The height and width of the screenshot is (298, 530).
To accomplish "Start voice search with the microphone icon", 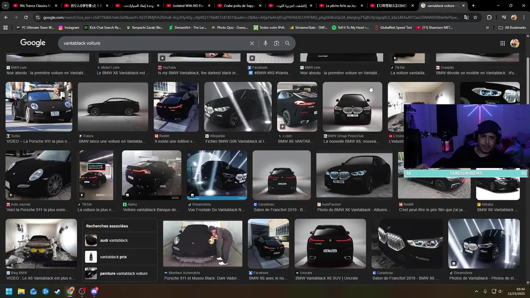I will point(265,43).
